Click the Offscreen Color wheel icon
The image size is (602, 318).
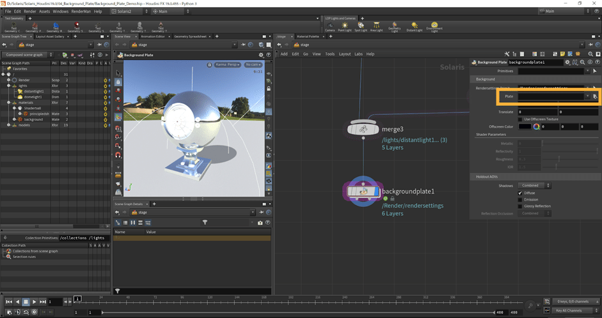(537, 126)
